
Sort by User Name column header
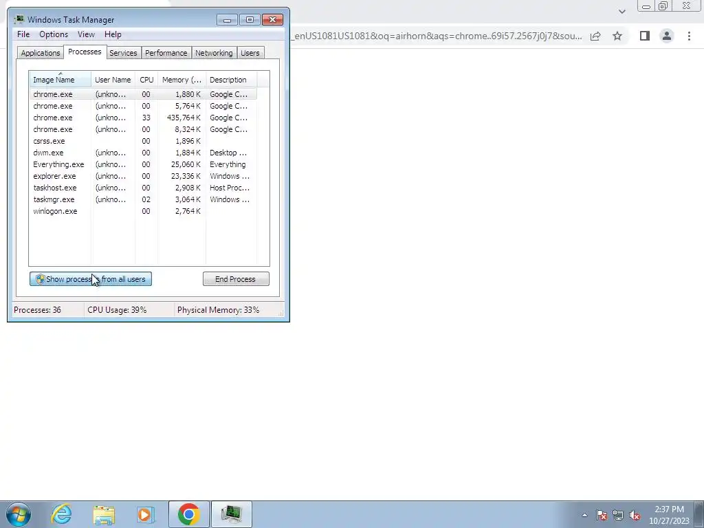click(113, 80)
